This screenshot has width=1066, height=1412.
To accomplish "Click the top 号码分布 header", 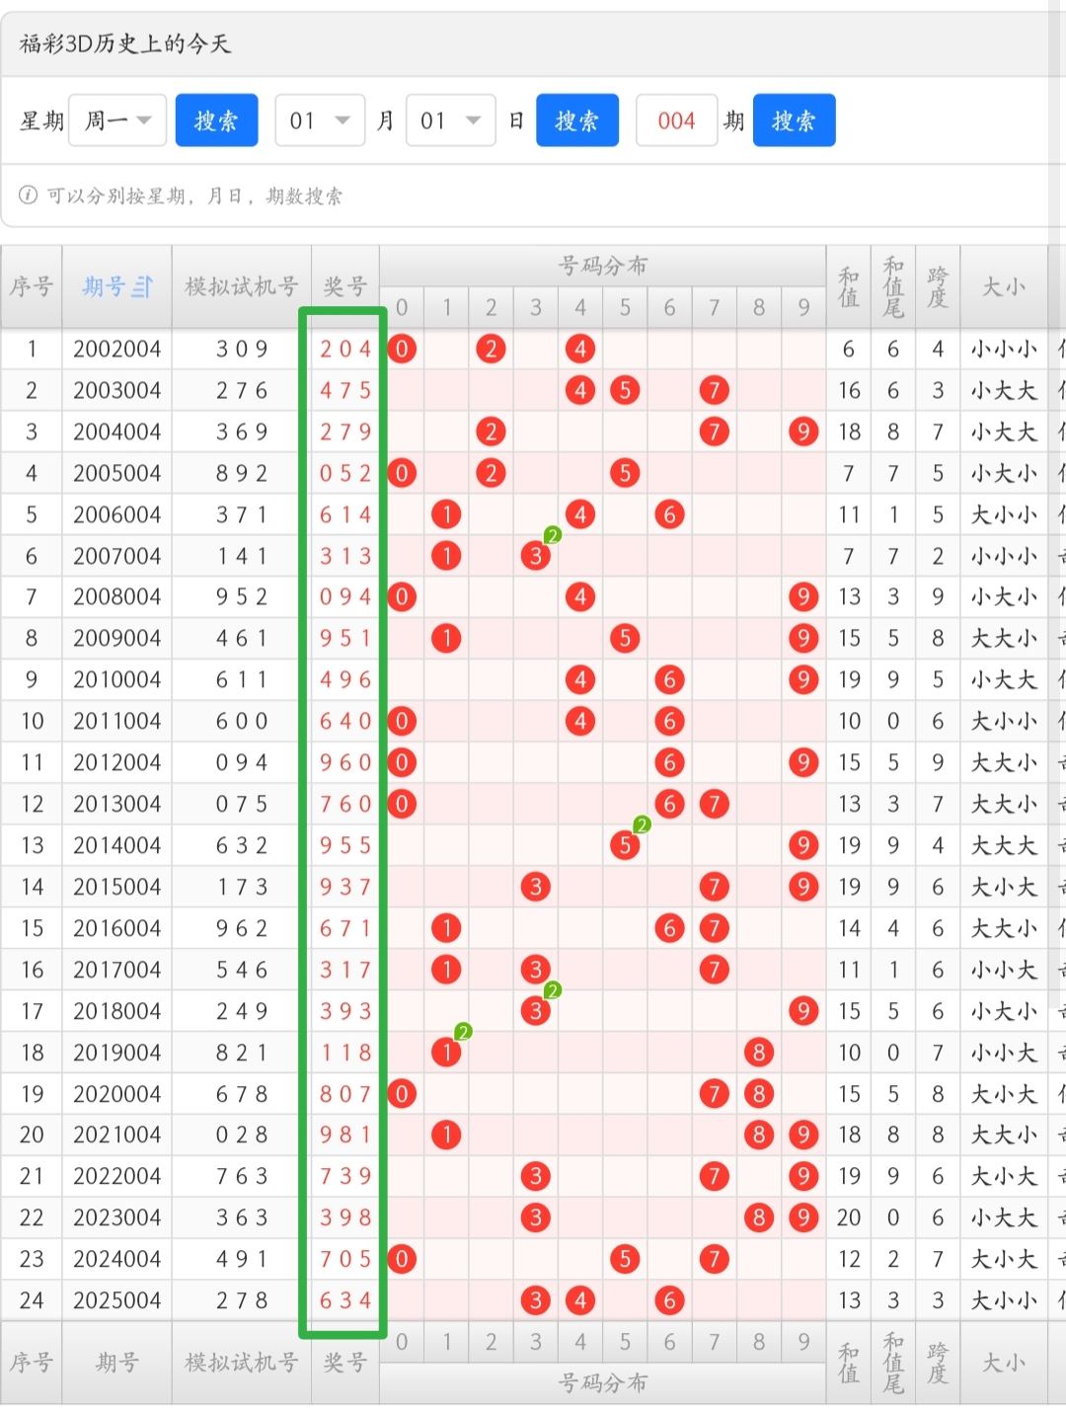I will coord(602,266).
